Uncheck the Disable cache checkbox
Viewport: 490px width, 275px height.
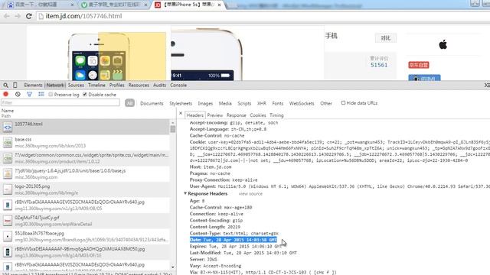click(85, 94)
